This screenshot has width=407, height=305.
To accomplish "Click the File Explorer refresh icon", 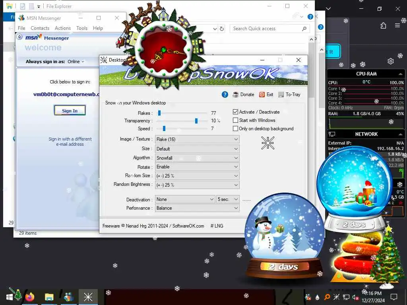I will tap(222, 29).
